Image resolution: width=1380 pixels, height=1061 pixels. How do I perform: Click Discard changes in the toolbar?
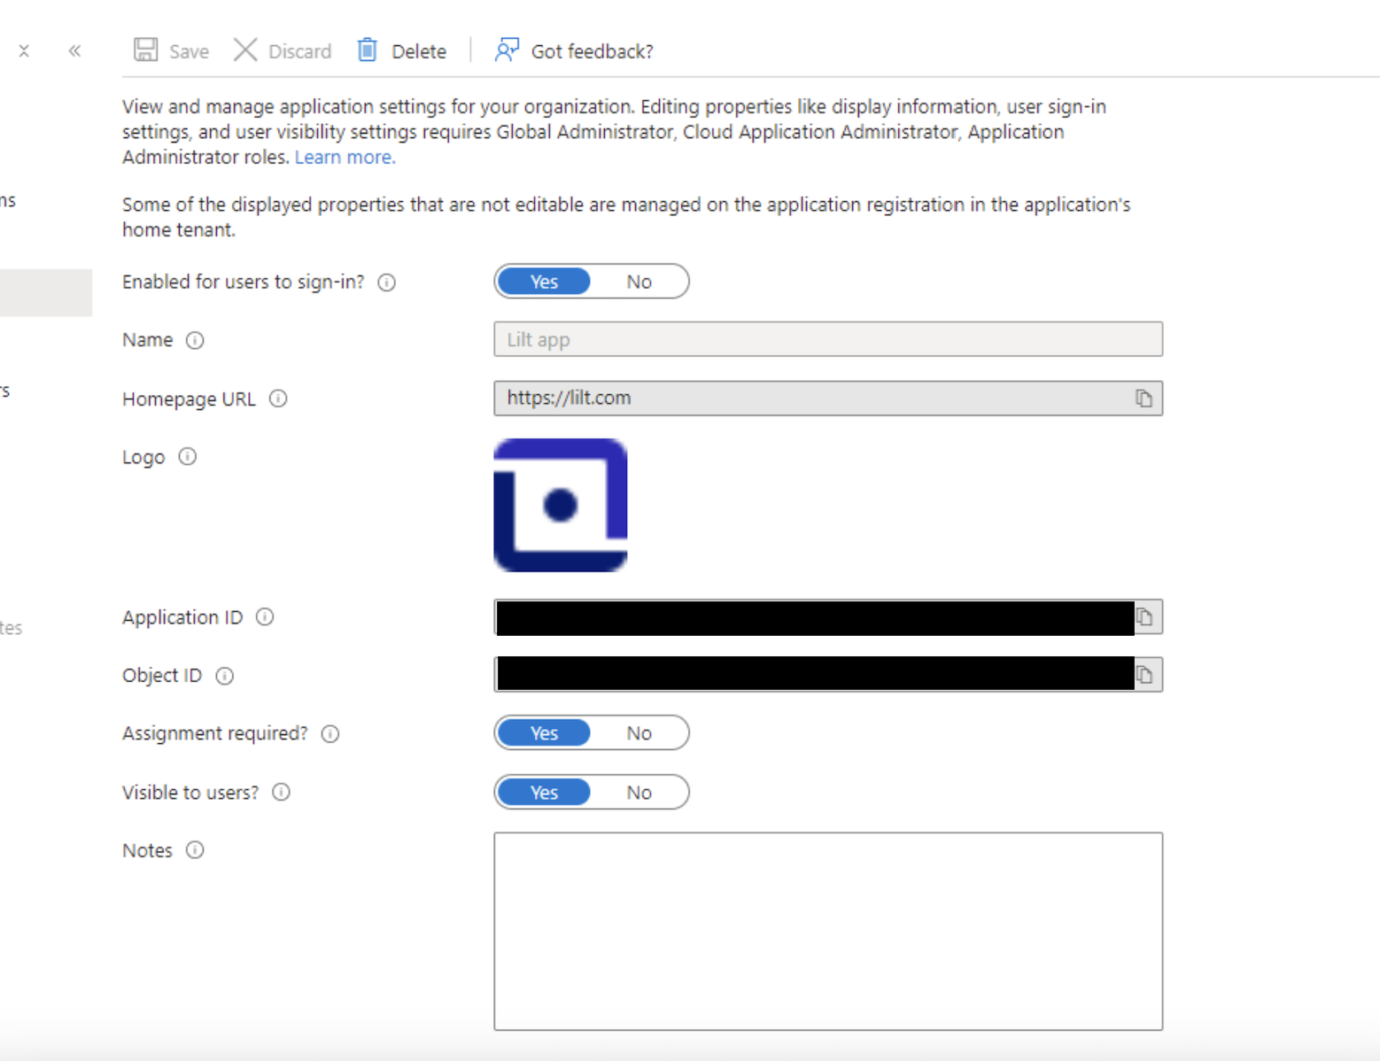pyautogui.click(x=283, y=50)
